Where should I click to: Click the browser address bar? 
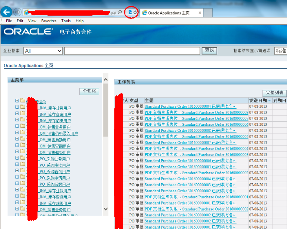[70, 12]
